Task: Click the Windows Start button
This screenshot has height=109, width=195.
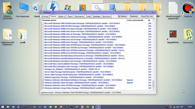Action: click(x=2, y=107)
